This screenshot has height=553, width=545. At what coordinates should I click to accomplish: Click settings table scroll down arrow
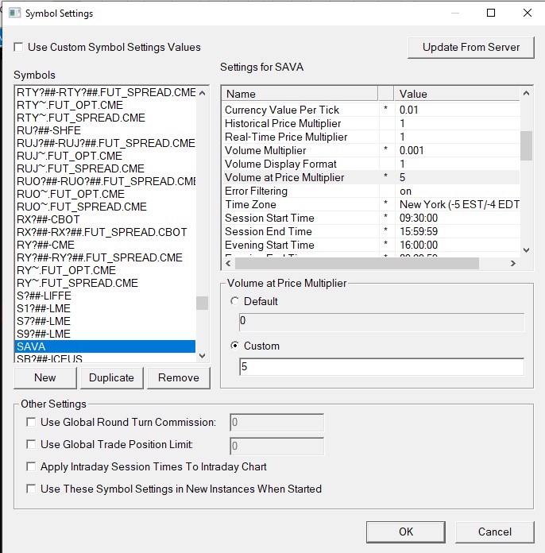click(x=526, y=250)
